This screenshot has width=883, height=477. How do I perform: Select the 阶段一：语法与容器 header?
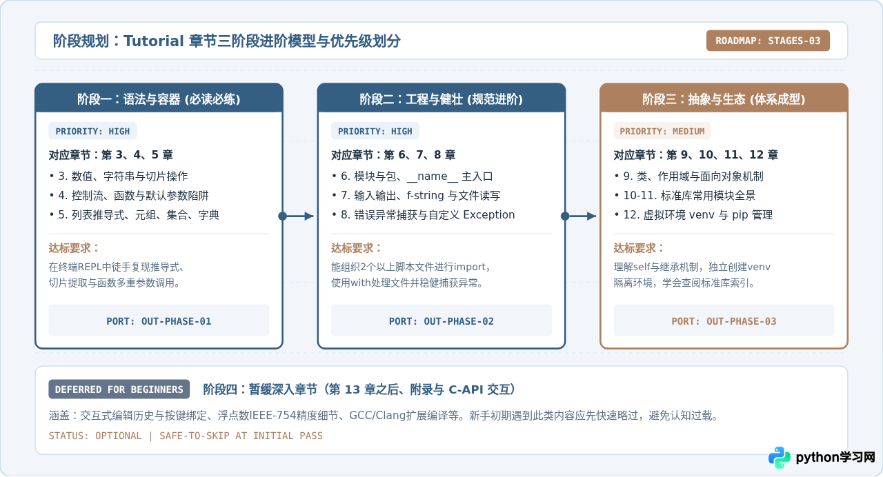click(159, 99)
